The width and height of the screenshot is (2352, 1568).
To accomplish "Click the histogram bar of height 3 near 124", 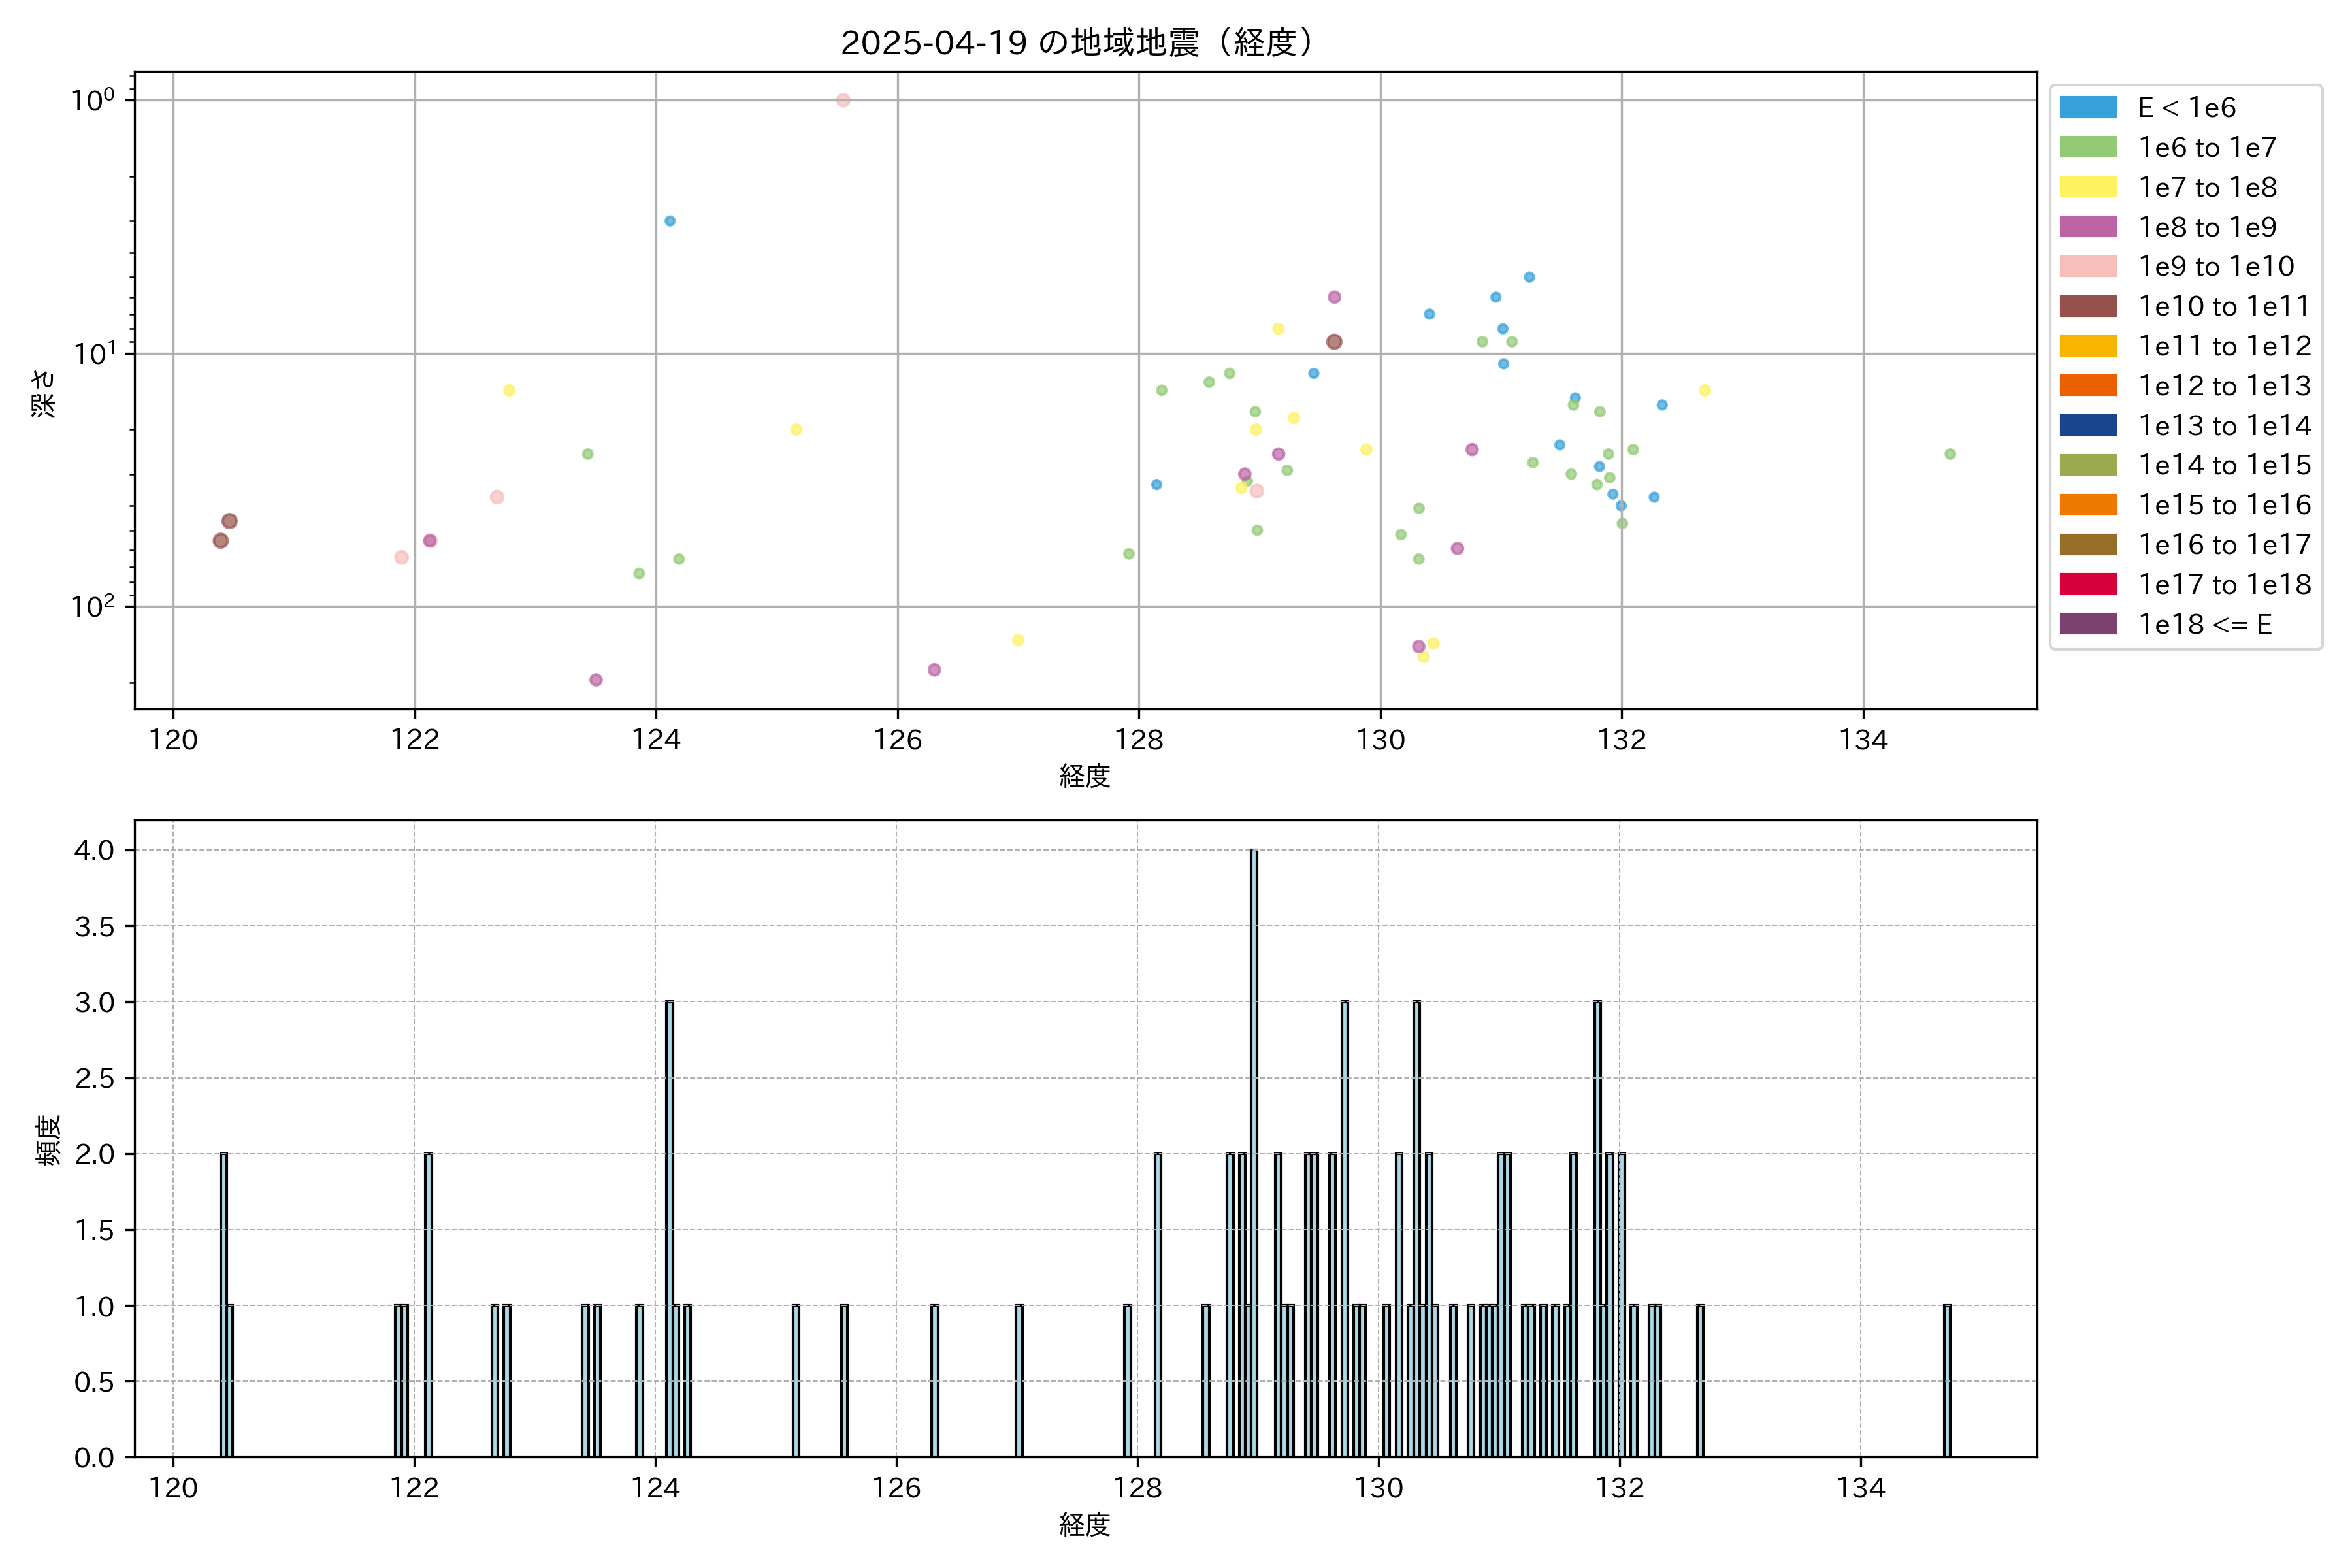I will click(669, 1230).
